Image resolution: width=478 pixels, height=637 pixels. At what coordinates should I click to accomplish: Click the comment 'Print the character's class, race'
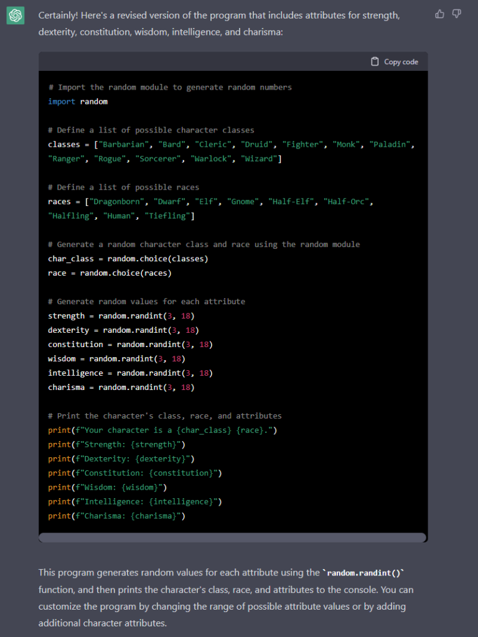(x=164, y=416)
